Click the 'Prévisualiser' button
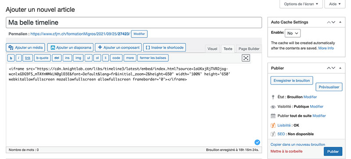Image resolution: width=351 pixels, height=159 pixels. pyautogui.click(x=329, y=87)
